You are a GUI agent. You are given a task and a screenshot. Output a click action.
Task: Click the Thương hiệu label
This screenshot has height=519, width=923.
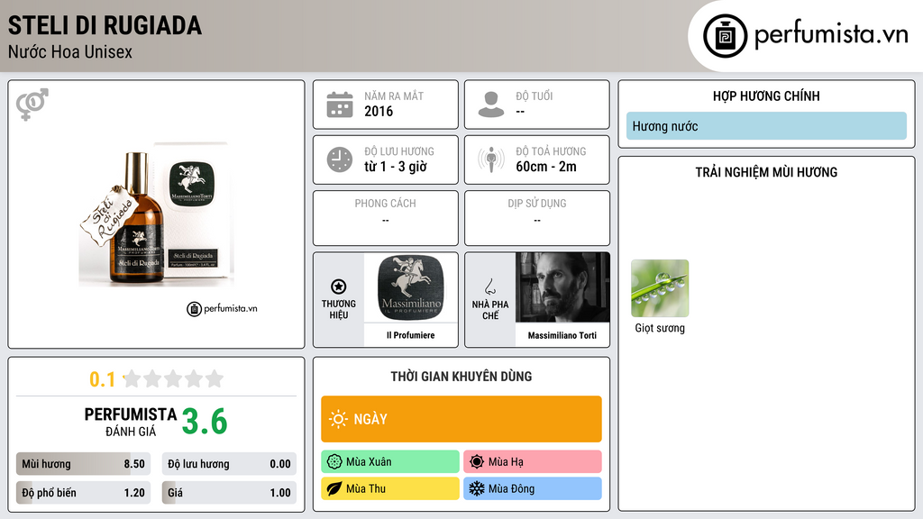pyautogui.click(x=339, y=310)
